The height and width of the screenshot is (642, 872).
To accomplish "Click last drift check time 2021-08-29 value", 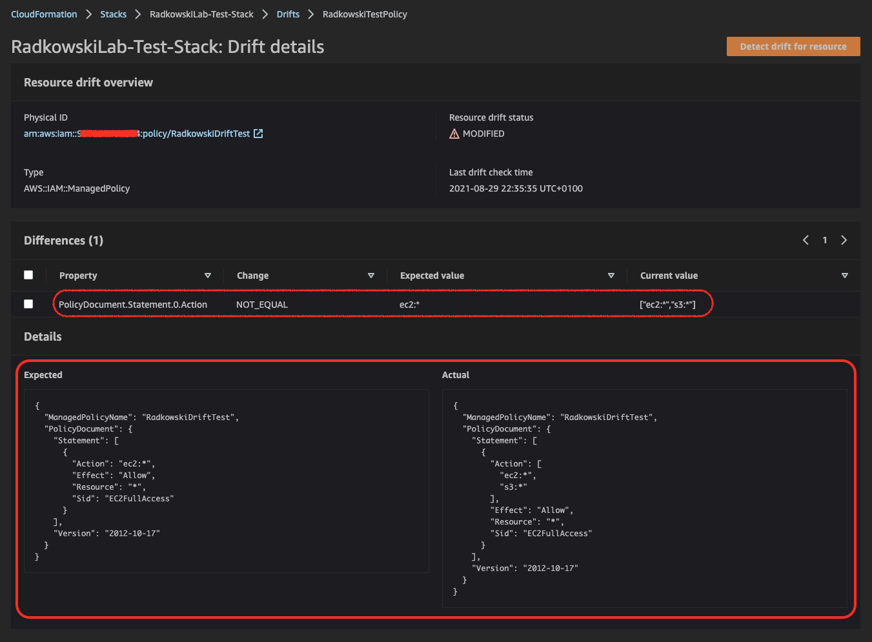I will 516,188.
